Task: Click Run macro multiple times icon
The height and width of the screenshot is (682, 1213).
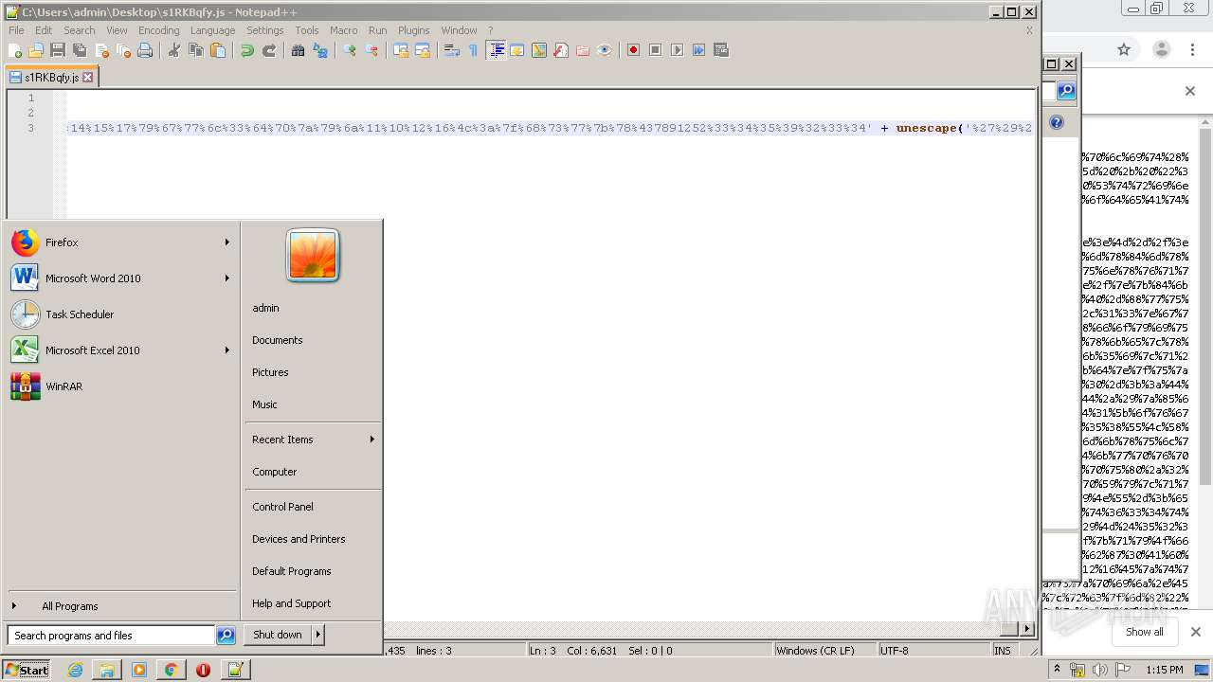Action: point(699,50)
